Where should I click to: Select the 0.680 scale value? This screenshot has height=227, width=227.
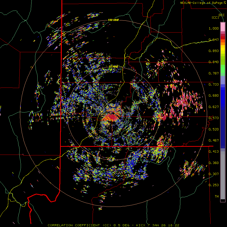tap(214, 96)
